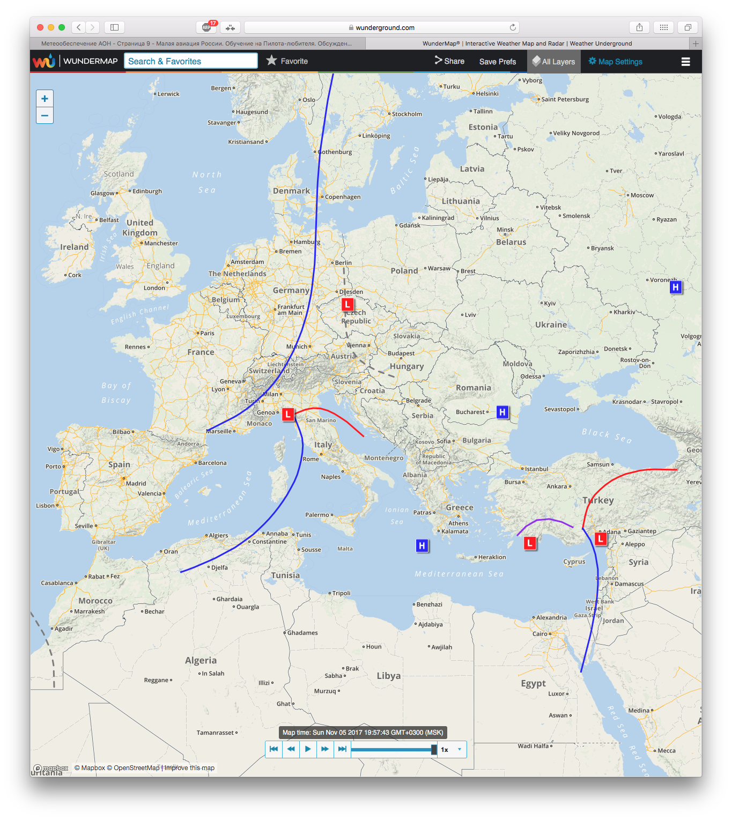
Task: Skip to first animation frame
Action: coord(273,749)
